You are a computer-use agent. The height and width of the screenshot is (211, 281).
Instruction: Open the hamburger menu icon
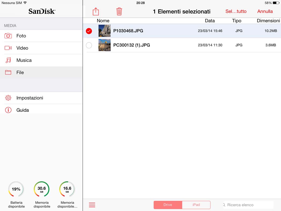point(92,205)
